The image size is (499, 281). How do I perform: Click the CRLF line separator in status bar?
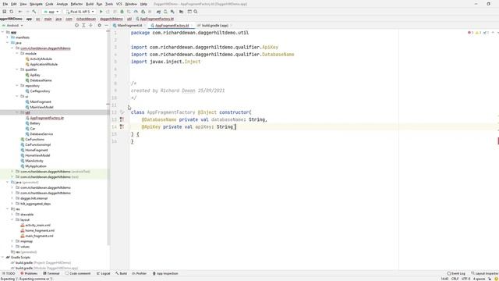tap(455, 279)
